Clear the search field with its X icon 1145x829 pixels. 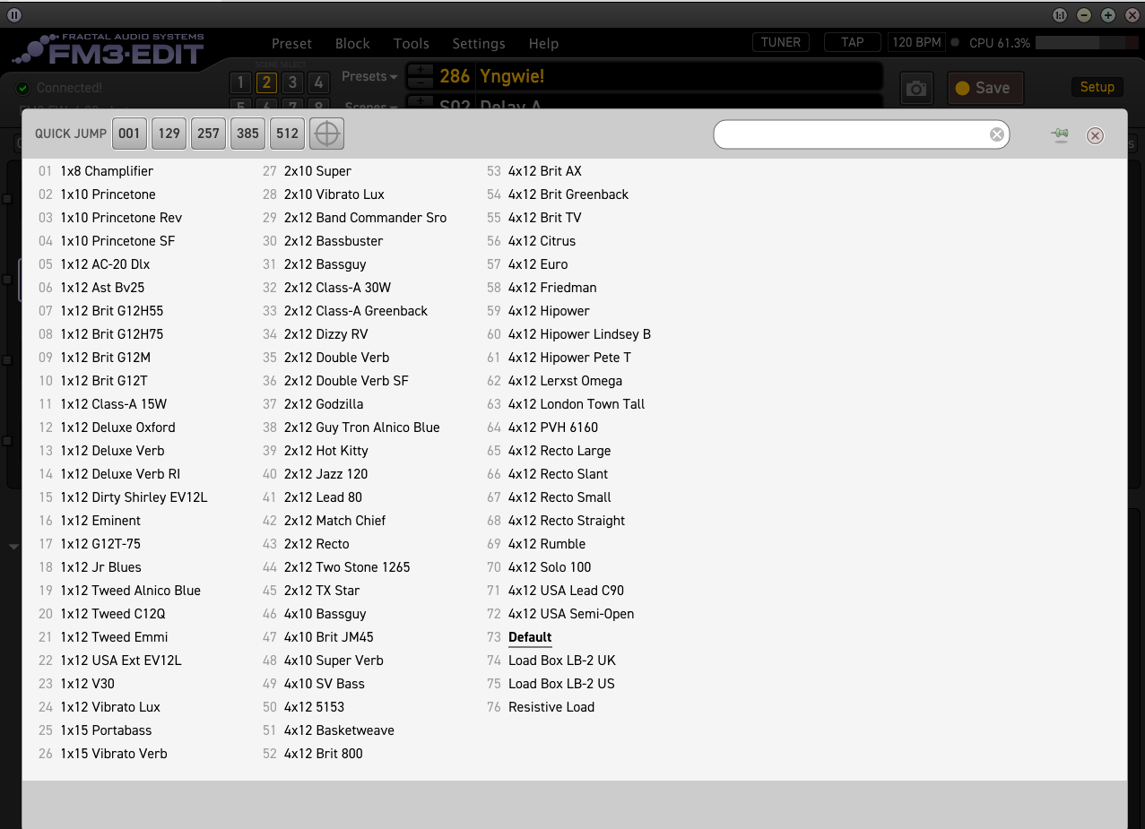(x=997, y=134)
